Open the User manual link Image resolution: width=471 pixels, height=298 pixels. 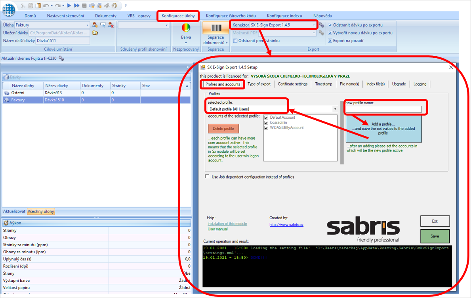217,229
